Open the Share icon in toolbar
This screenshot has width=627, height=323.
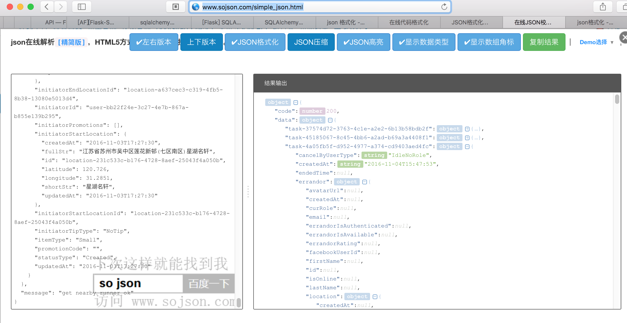603,7
